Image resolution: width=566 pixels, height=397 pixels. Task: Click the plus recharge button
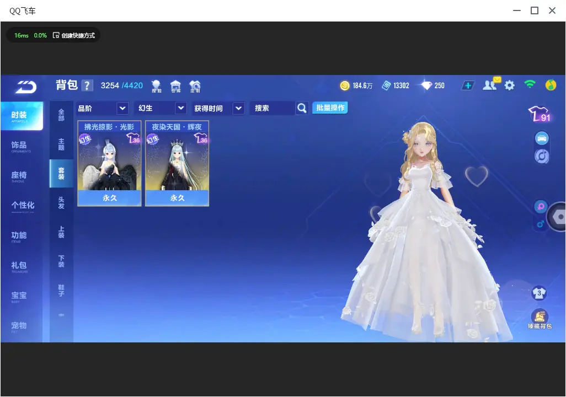point(468,85)
